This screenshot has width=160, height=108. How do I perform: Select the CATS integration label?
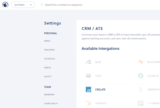tap(98, 76)
